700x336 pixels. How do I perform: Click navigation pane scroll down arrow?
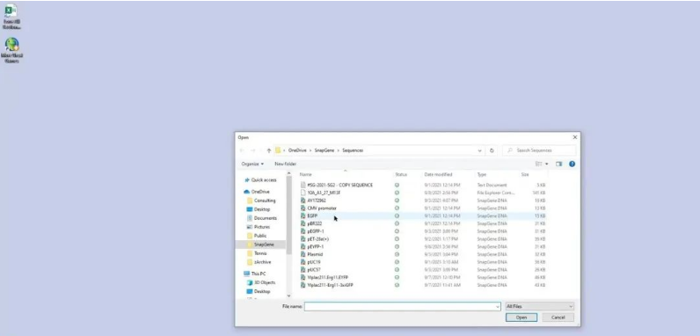click(x=288, y=296)
